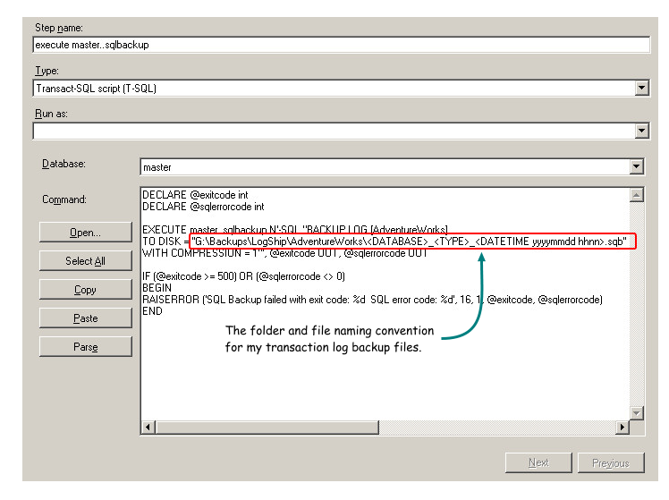Click the command box scroll down arrow
Image resolution: width=669 pixels, height=500 pixels.
[x=636, y=412]
